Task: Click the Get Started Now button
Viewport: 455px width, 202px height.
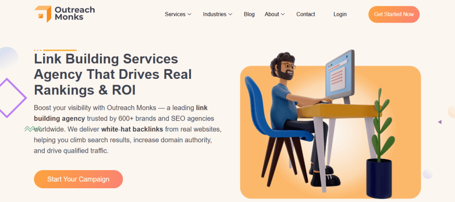Action: coord(394,14)
